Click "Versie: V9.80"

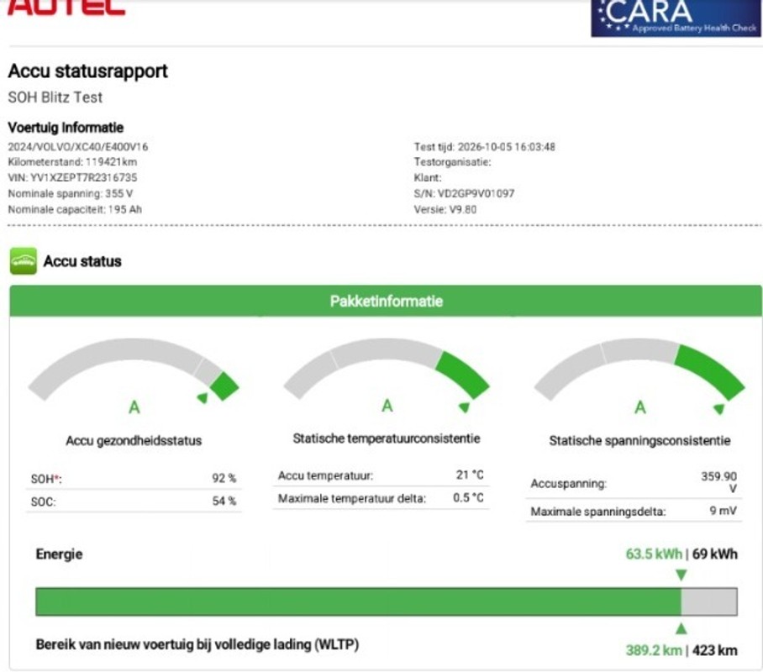pos(445,209)
